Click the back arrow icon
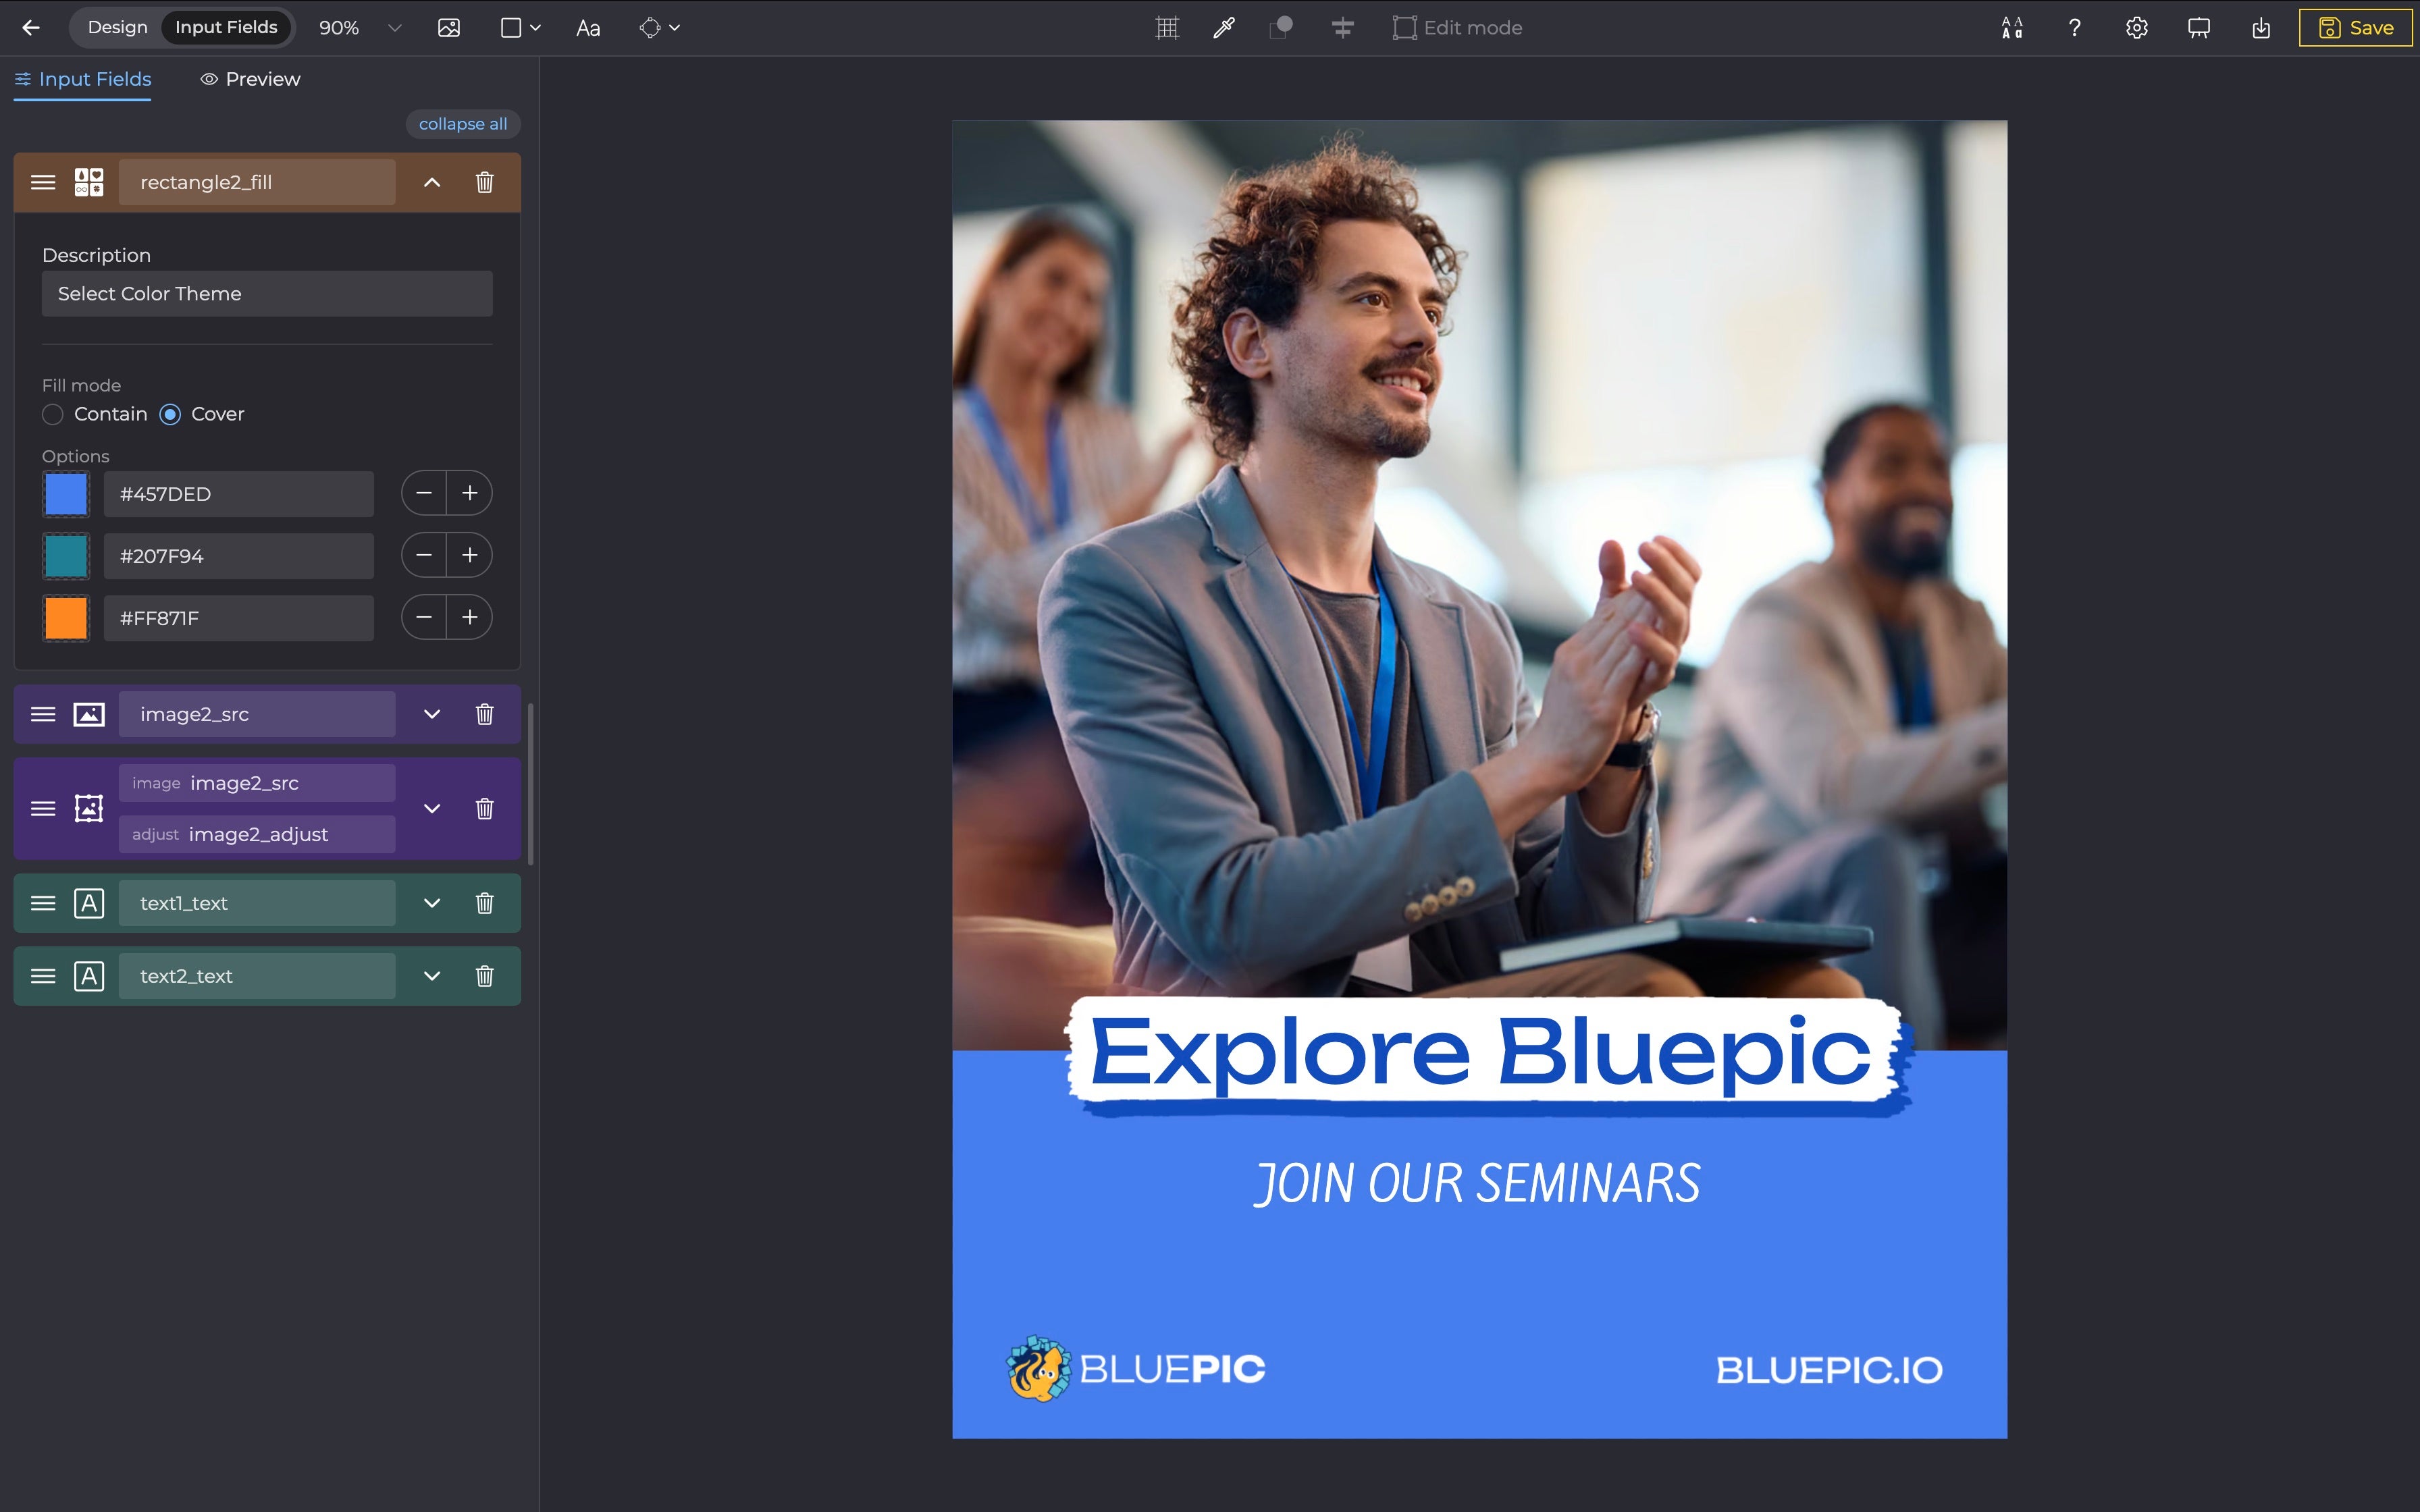The width and height of the screenshot is (2420, 1512). pyautogui.click(x=31, y=28)
